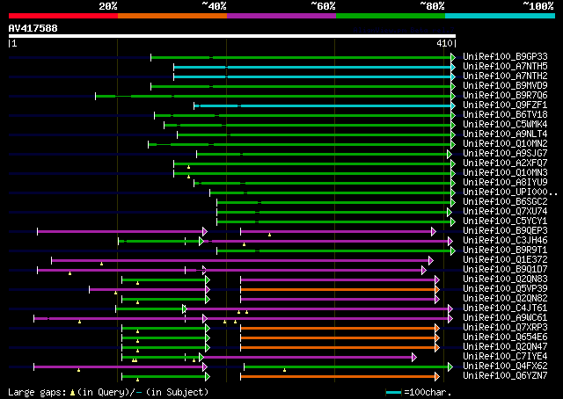Click the yellow gap marker under Q5VP39 bar
Image resolution: width=563 pixels, height=399 pixels.
coord(115,294)
